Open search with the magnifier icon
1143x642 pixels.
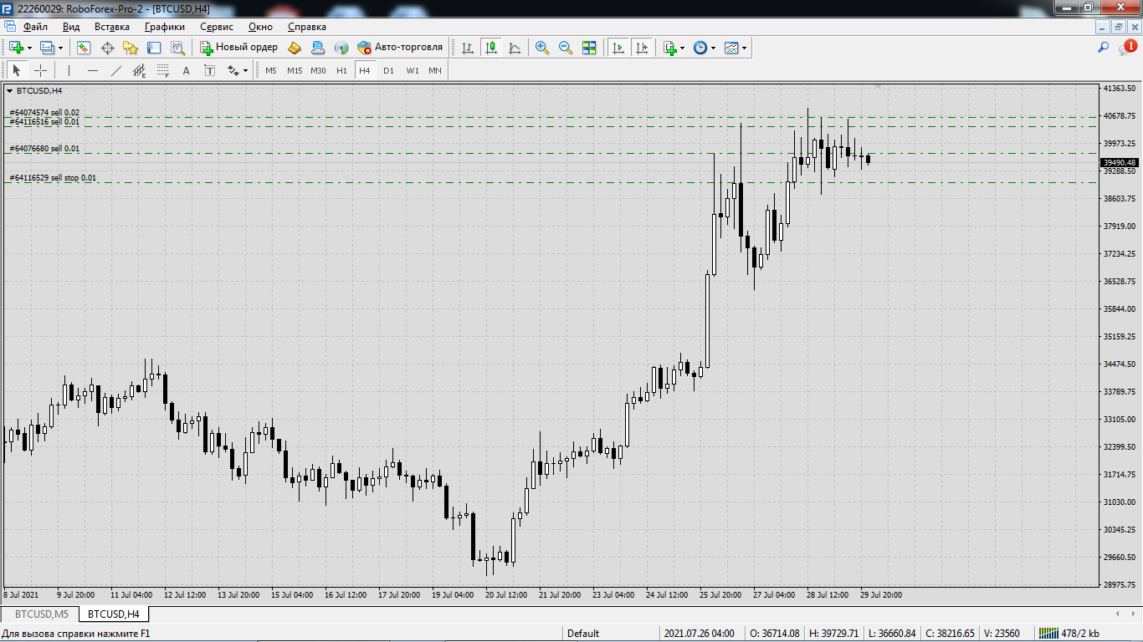(1104, 48)
